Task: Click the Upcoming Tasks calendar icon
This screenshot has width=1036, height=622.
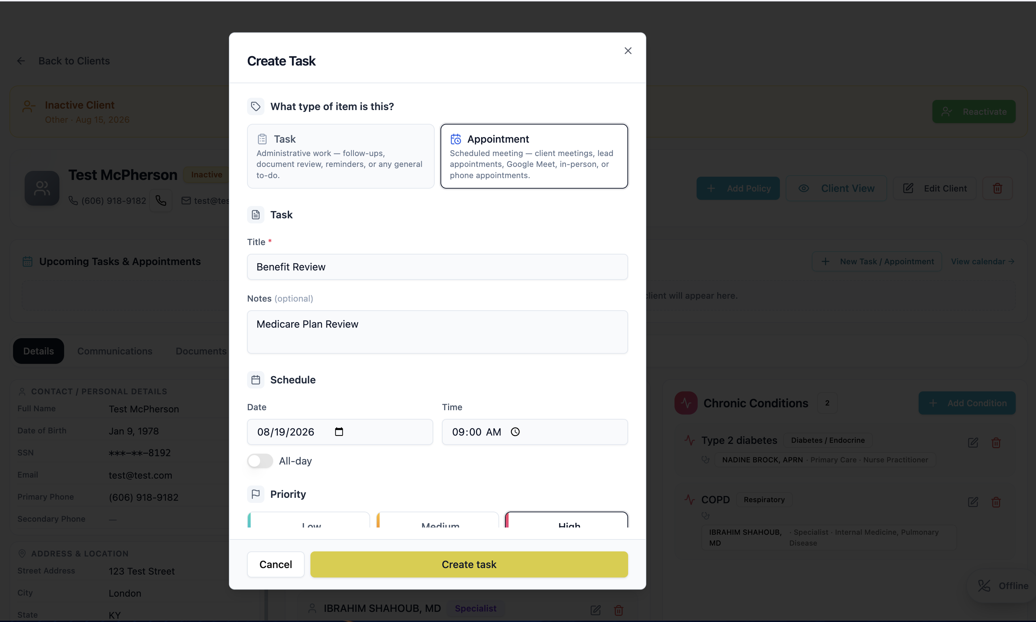Action: click(x=28, y=261)
